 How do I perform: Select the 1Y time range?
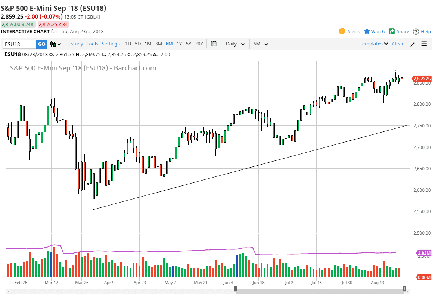(x=179, y=44)
